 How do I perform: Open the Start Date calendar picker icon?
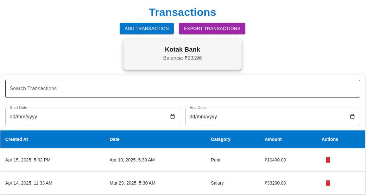(x=173, y=116)
